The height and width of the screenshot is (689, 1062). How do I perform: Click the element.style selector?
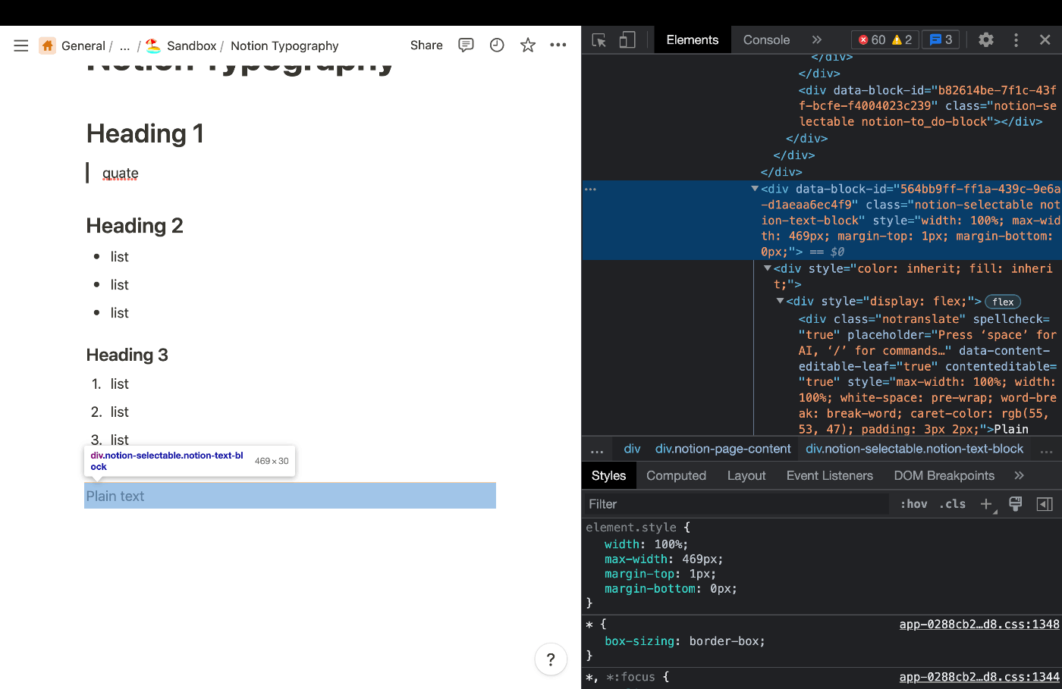(630, 528)
